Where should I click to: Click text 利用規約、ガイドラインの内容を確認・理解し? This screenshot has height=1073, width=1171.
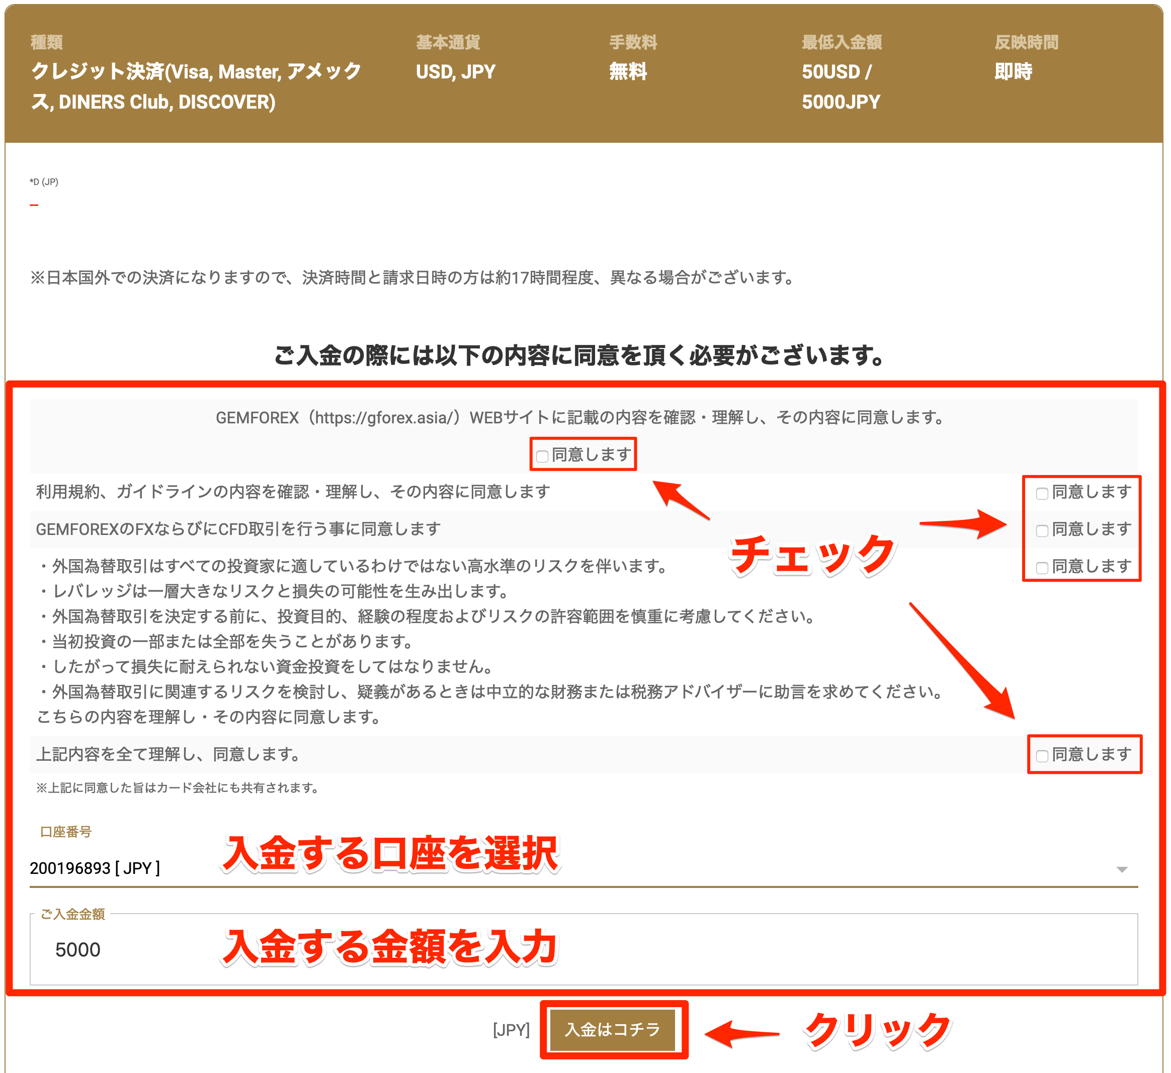[293, 492]
